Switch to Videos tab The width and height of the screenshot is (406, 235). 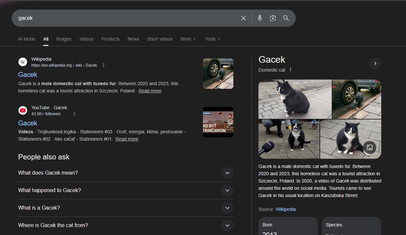86,39
